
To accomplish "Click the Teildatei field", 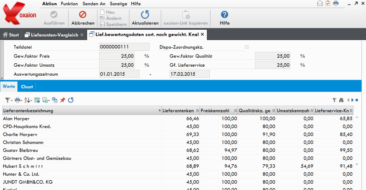I will 124,47.
